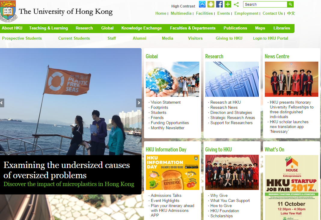Open the Research main menu item
This screenshot has height=220, width=321.
click(x=84, y=28)
